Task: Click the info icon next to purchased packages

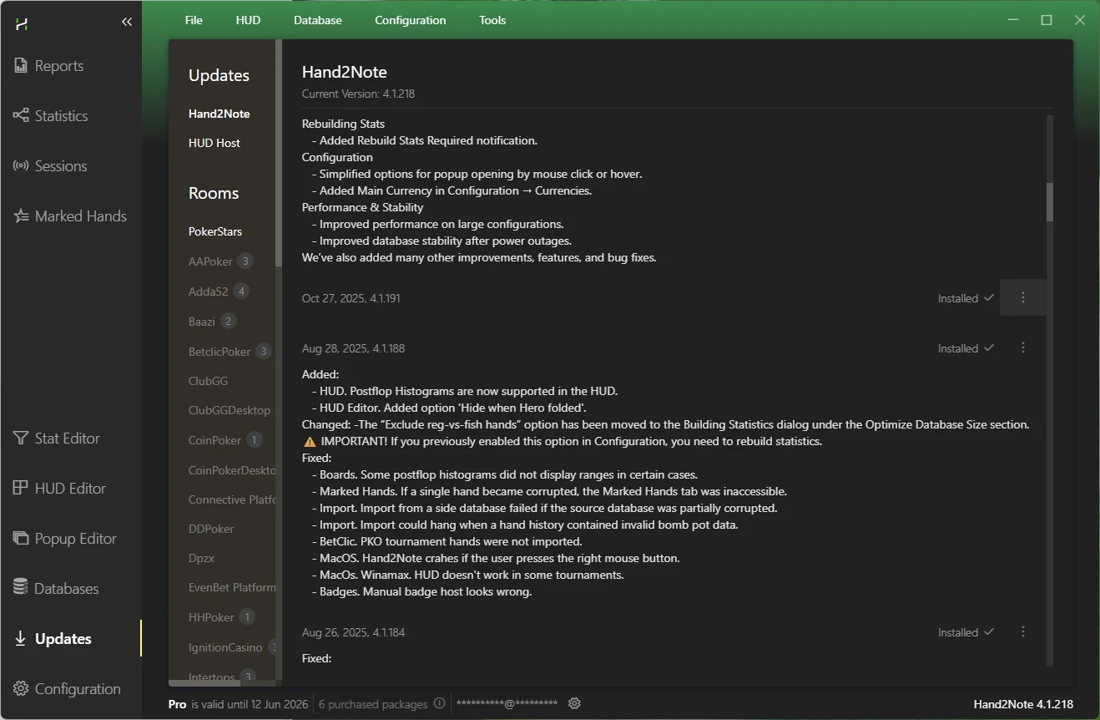Action: (x=439, y=704)
